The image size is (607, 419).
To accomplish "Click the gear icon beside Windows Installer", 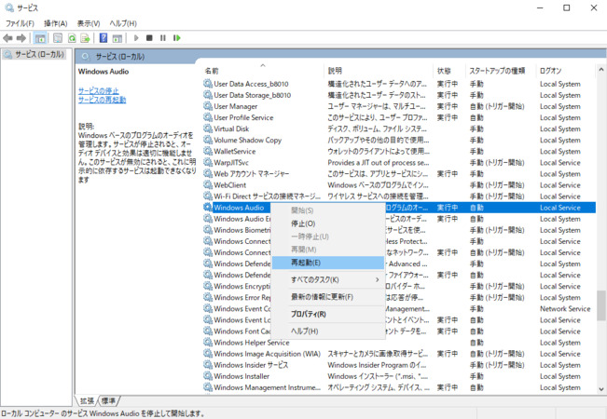I will (x=208, y=376).
